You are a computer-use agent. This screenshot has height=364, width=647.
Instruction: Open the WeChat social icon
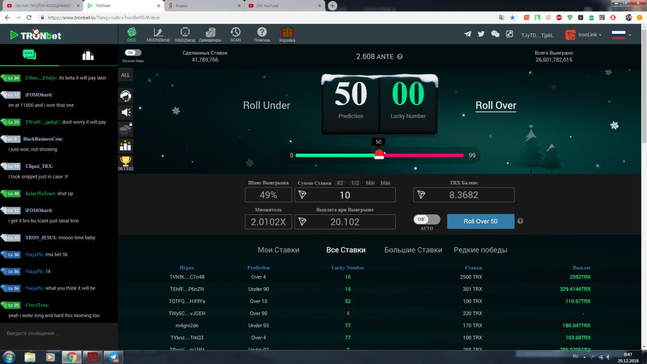tap(495, 34)
